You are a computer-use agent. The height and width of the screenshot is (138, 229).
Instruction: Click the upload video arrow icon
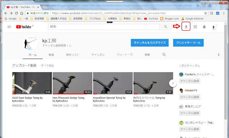[186, 27]
